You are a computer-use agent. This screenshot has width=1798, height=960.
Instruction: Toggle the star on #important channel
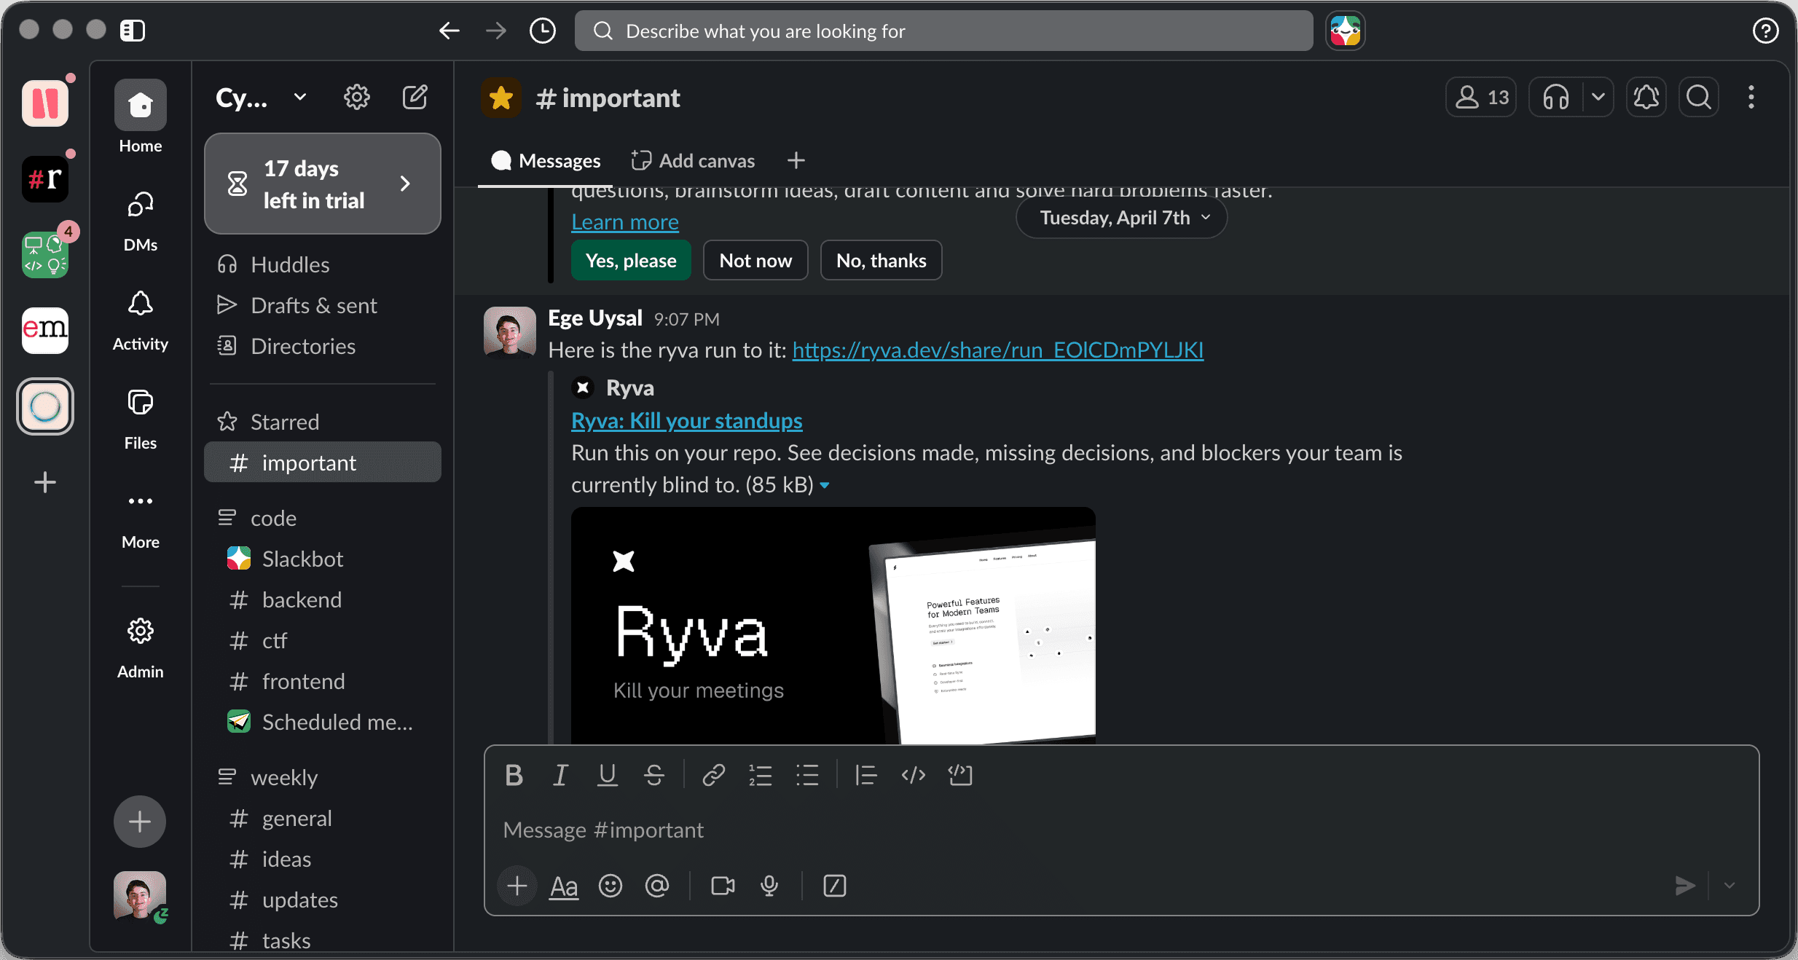click(x=501, y=98)
